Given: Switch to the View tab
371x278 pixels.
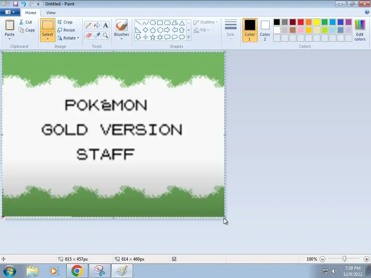Looking at the screenshot, I should [x=51, y=13].
